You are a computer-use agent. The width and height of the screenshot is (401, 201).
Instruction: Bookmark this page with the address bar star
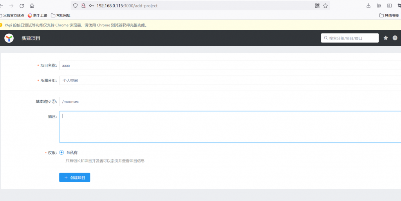325,6
